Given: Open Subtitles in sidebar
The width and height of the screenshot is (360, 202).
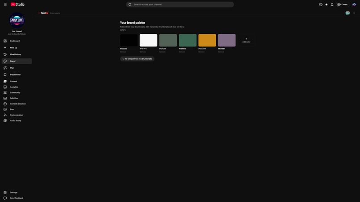Looking at the screenshot, I should point(17,98).
